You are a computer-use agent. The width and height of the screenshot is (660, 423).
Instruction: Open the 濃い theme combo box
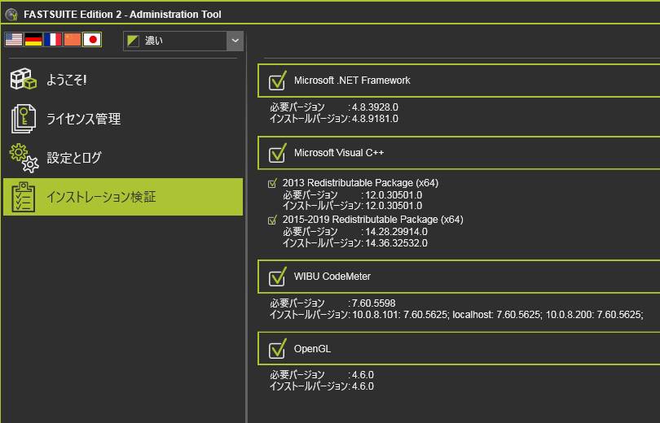[183, 41]
